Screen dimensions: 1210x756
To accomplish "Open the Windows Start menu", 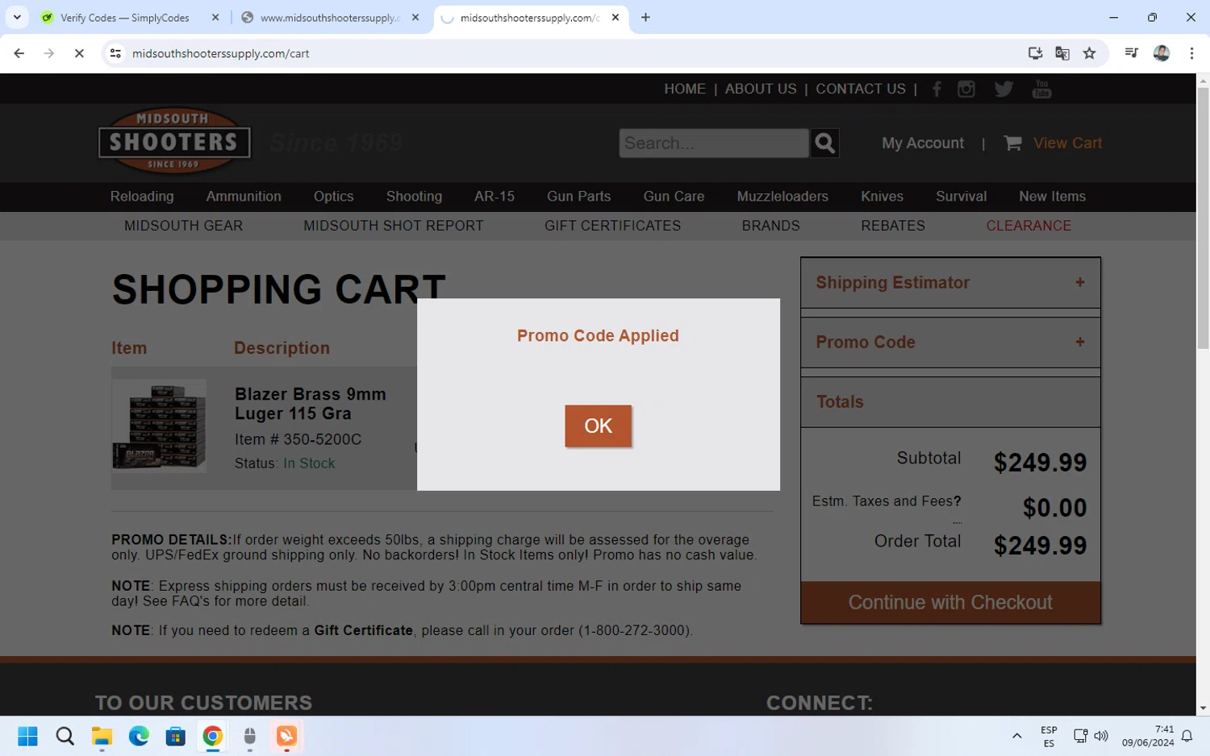I will point(28,736).
